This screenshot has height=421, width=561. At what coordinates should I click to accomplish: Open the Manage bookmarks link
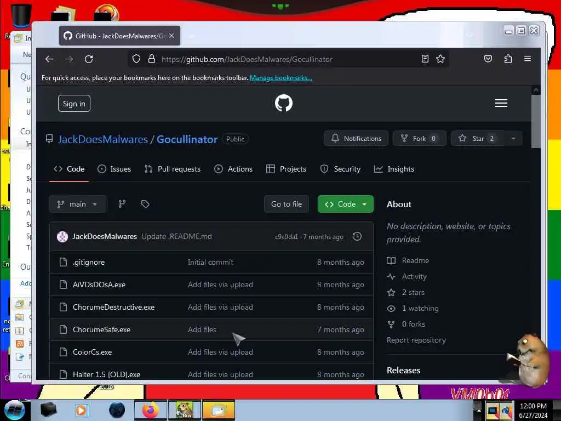point(281,78)
